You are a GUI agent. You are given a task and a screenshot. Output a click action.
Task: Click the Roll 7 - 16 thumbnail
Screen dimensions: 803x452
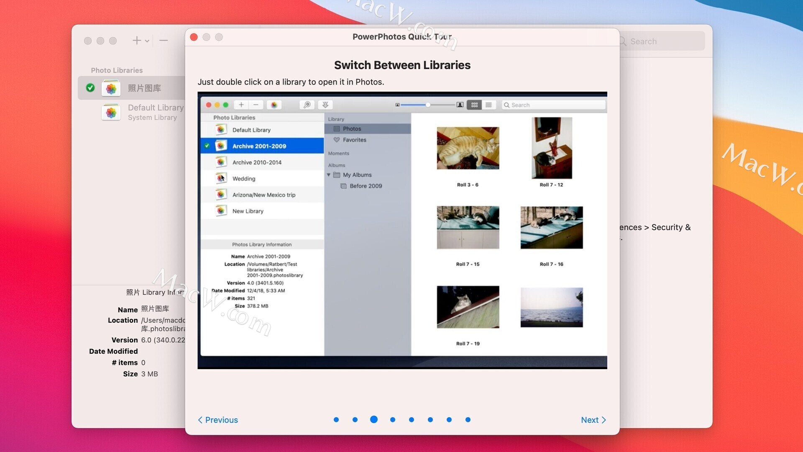point(552,227)
